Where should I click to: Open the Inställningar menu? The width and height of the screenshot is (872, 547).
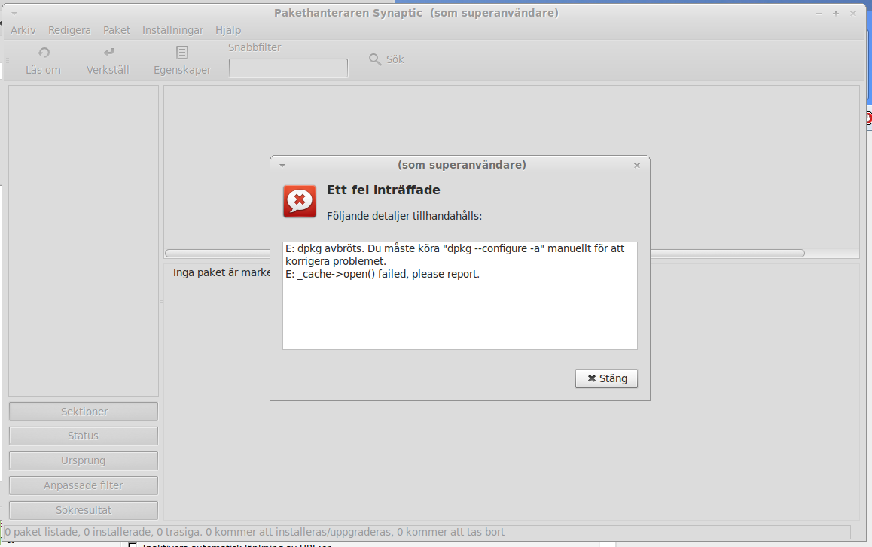pos(172,30)
